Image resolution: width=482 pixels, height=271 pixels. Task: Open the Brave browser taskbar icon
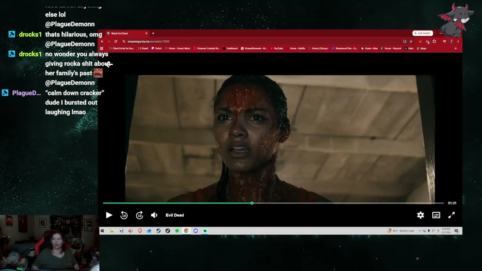click(x=140, y=231)
